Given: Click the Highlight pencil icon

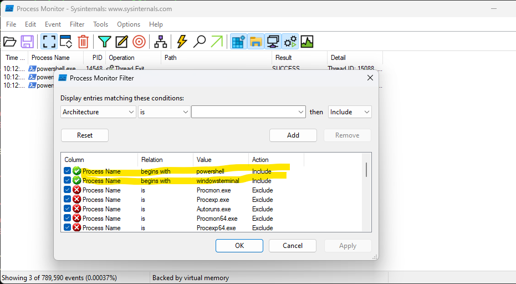Looking at the screenshot, I should click(121, 42).
